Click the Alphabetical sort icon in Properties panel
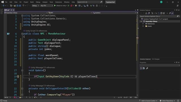 click(144, 68)
